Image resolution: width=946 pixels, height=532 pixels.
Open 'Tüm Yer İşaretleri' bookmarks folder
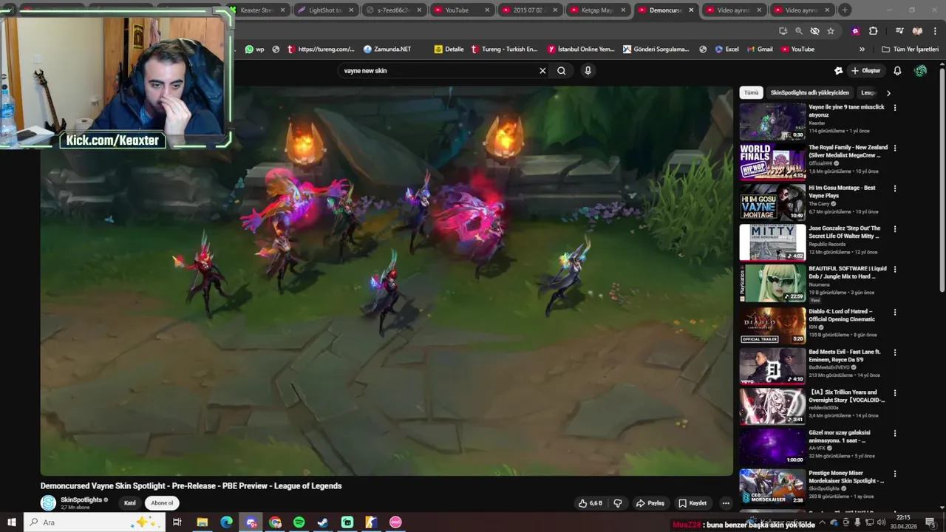click(910, 50)
